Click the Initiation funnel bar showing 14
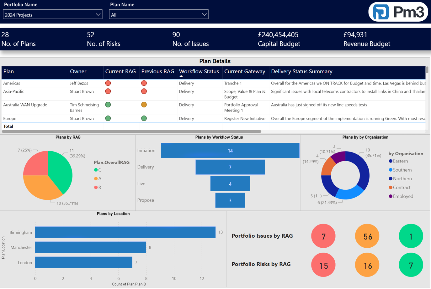Image resolution: width=431 pixels, height=289 pixels. (x=230, y=151)
